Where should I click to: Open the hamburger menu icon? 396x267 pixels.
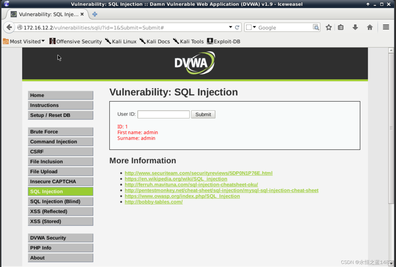point(386,27)
